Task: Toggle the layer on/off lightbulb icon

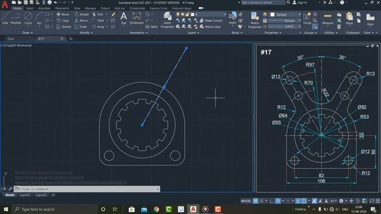Action: point(178,14)
